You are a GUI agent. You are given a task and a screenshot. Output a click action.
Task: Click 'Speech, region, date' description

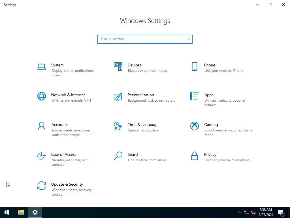tap(143, 130)
